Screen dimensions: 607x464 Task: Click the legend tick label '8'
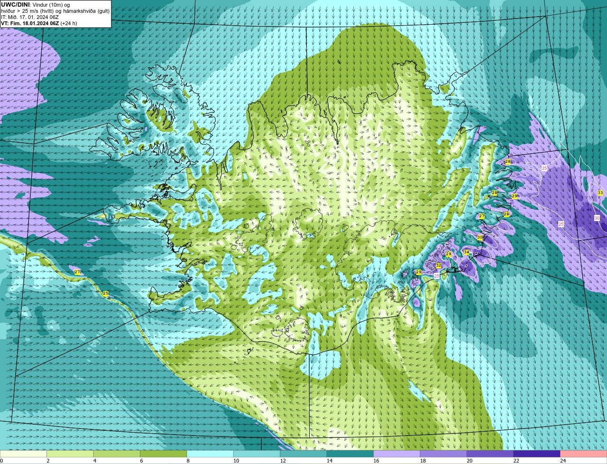coord(188,461)
